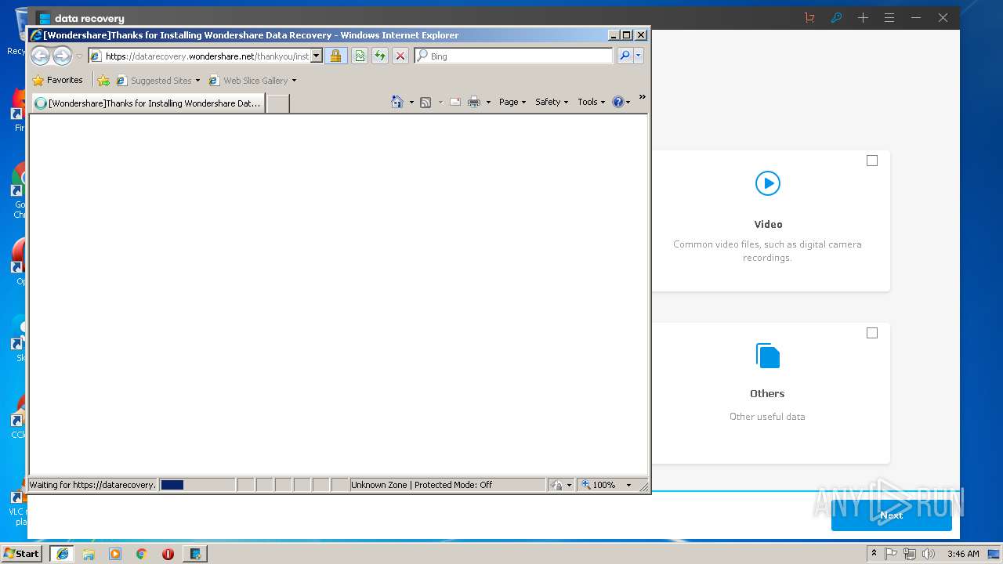The width and height of the screenshot is (1003, 564).
Task: Open the Favorites star button
Action: 57,80
